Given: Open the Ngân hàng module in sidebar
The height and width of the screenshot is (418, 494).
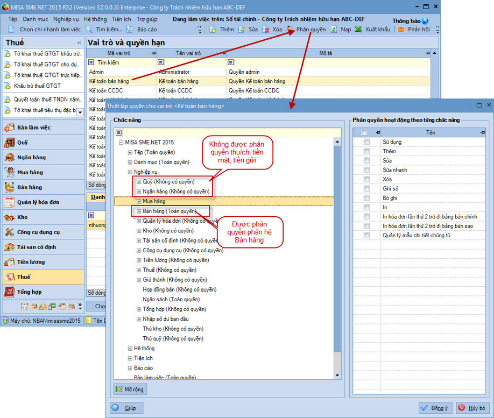Looking at the screenshot, I should point(44,158).
